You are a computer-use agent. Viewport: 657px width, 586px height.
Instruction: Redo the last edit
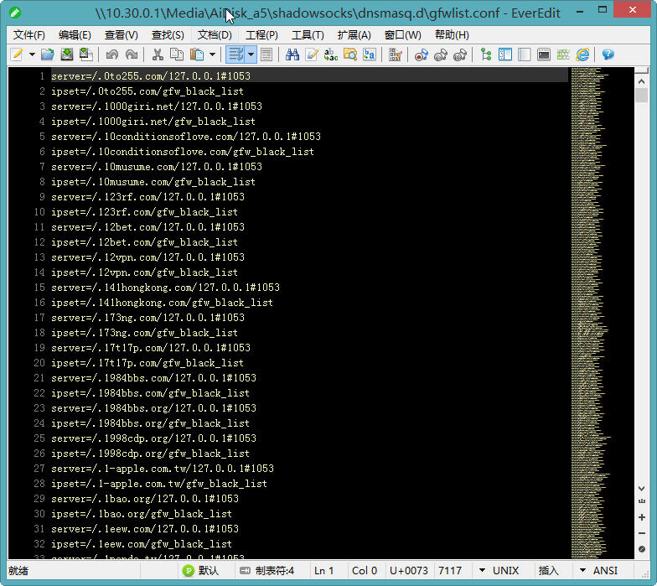pyautogui.click(x=131, y=54)
